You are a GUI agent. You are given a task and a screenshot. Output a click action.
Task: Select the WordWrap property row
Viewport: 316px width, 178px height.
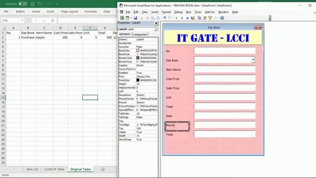(138, 139)
